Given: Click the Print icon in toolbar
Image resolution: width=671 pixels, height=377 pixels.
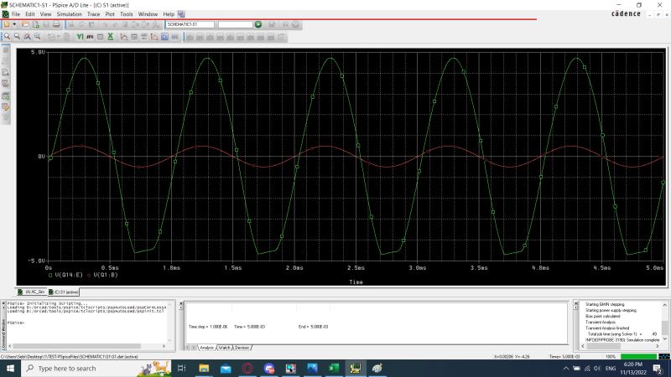Looking at the screenshot, I should pos(56,25).
